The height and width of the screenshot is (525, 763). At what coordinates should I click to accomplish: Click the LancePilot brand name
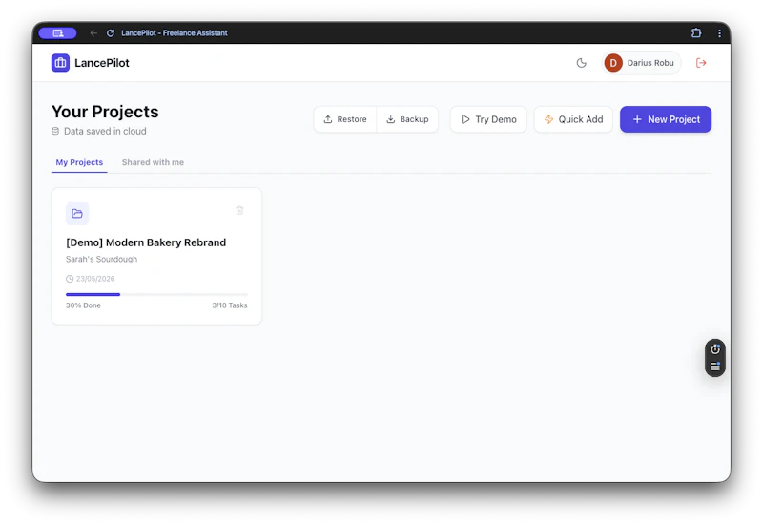102,63
